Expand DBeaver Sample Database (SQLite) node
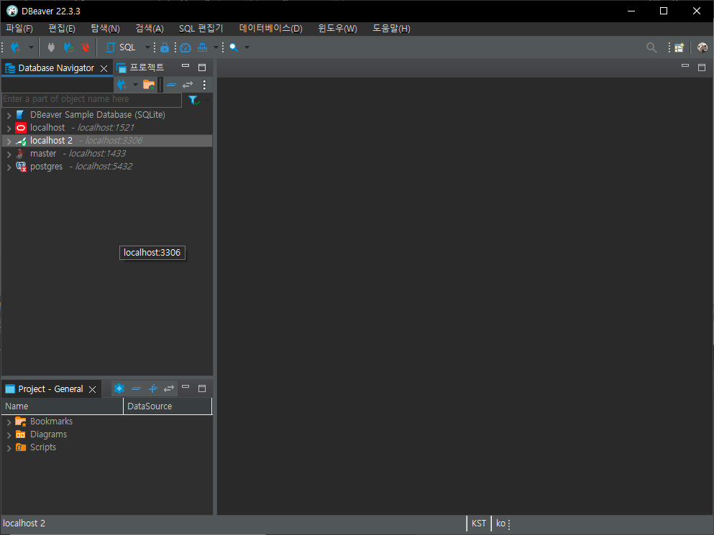Viewport: 714px width, 535px height. (x=9, y=116)
